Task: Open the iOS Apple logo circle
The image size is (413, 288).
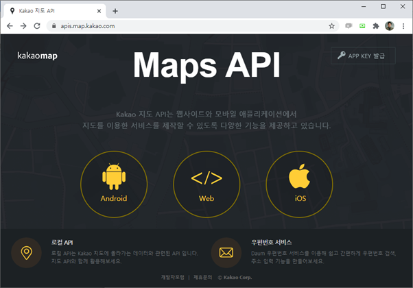Action: [300, 184]
